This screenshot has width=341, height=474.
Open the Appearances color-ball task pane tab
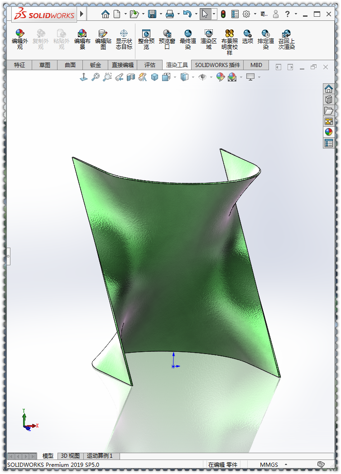coord(329,132)
